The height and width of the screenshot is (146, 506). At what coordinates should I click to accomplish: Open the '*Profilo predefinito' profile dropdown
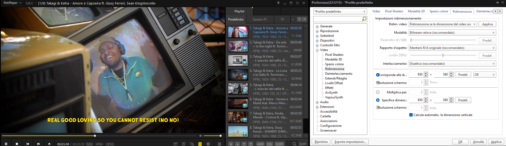point(340,12)
